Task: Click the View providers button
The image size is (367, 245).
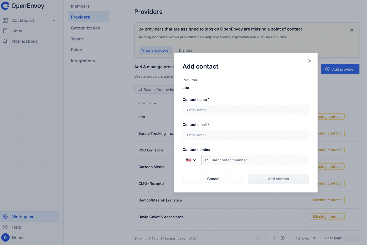Action: click(x=155, y=50)
